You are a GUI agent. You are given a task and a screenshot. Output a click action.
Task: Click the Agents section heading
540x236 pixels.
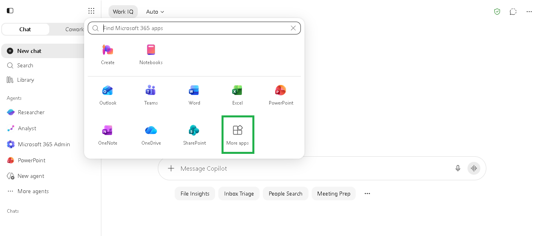(x=14, y=98)
